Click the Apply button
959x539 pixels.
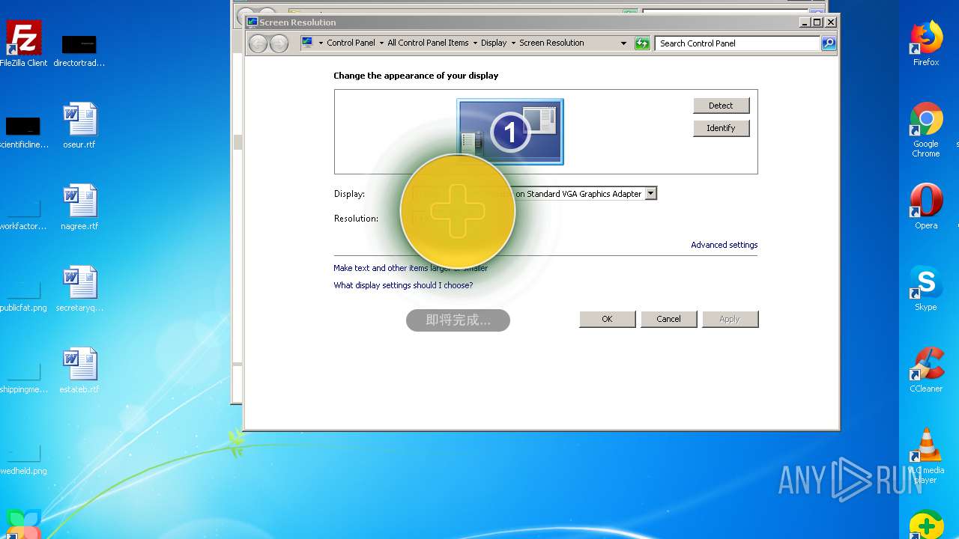click(730, 319)
